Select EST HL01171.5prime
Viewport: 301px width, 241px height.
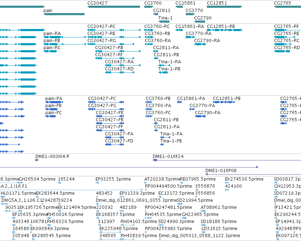(x=18, y=193)
